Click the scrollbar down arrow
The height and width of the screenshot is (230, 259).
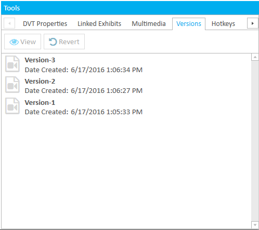(255, 225)
